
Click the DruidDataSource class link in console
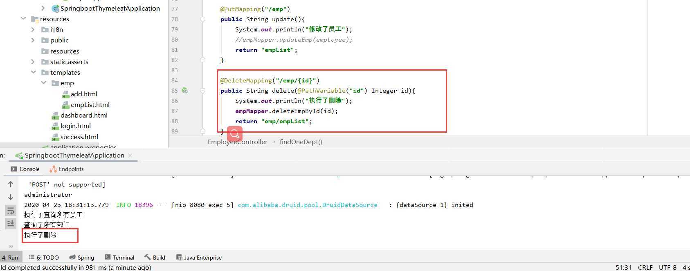coord(308,205)
